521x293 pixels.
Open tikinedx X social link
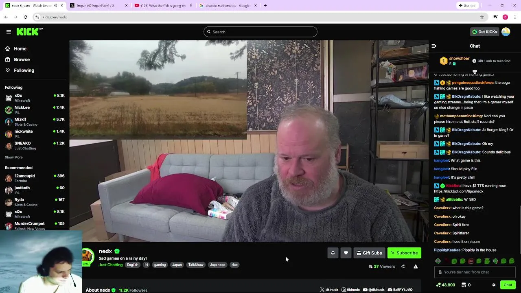[x=329, y=290]
